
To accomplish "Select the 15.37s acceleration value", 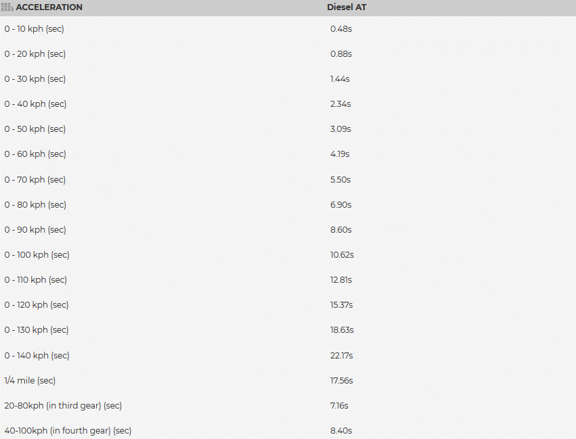I will pos(342,305).
